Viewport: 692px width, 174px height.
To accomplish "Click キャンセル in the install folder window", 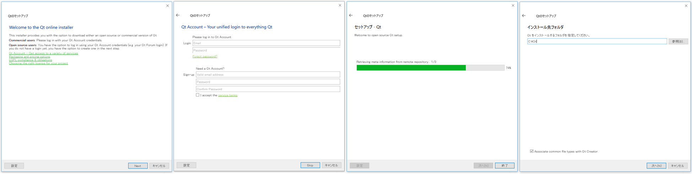I will pos(677,166).
